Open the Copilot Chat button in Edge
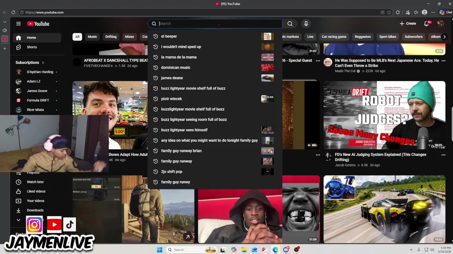 click(446, 12)
